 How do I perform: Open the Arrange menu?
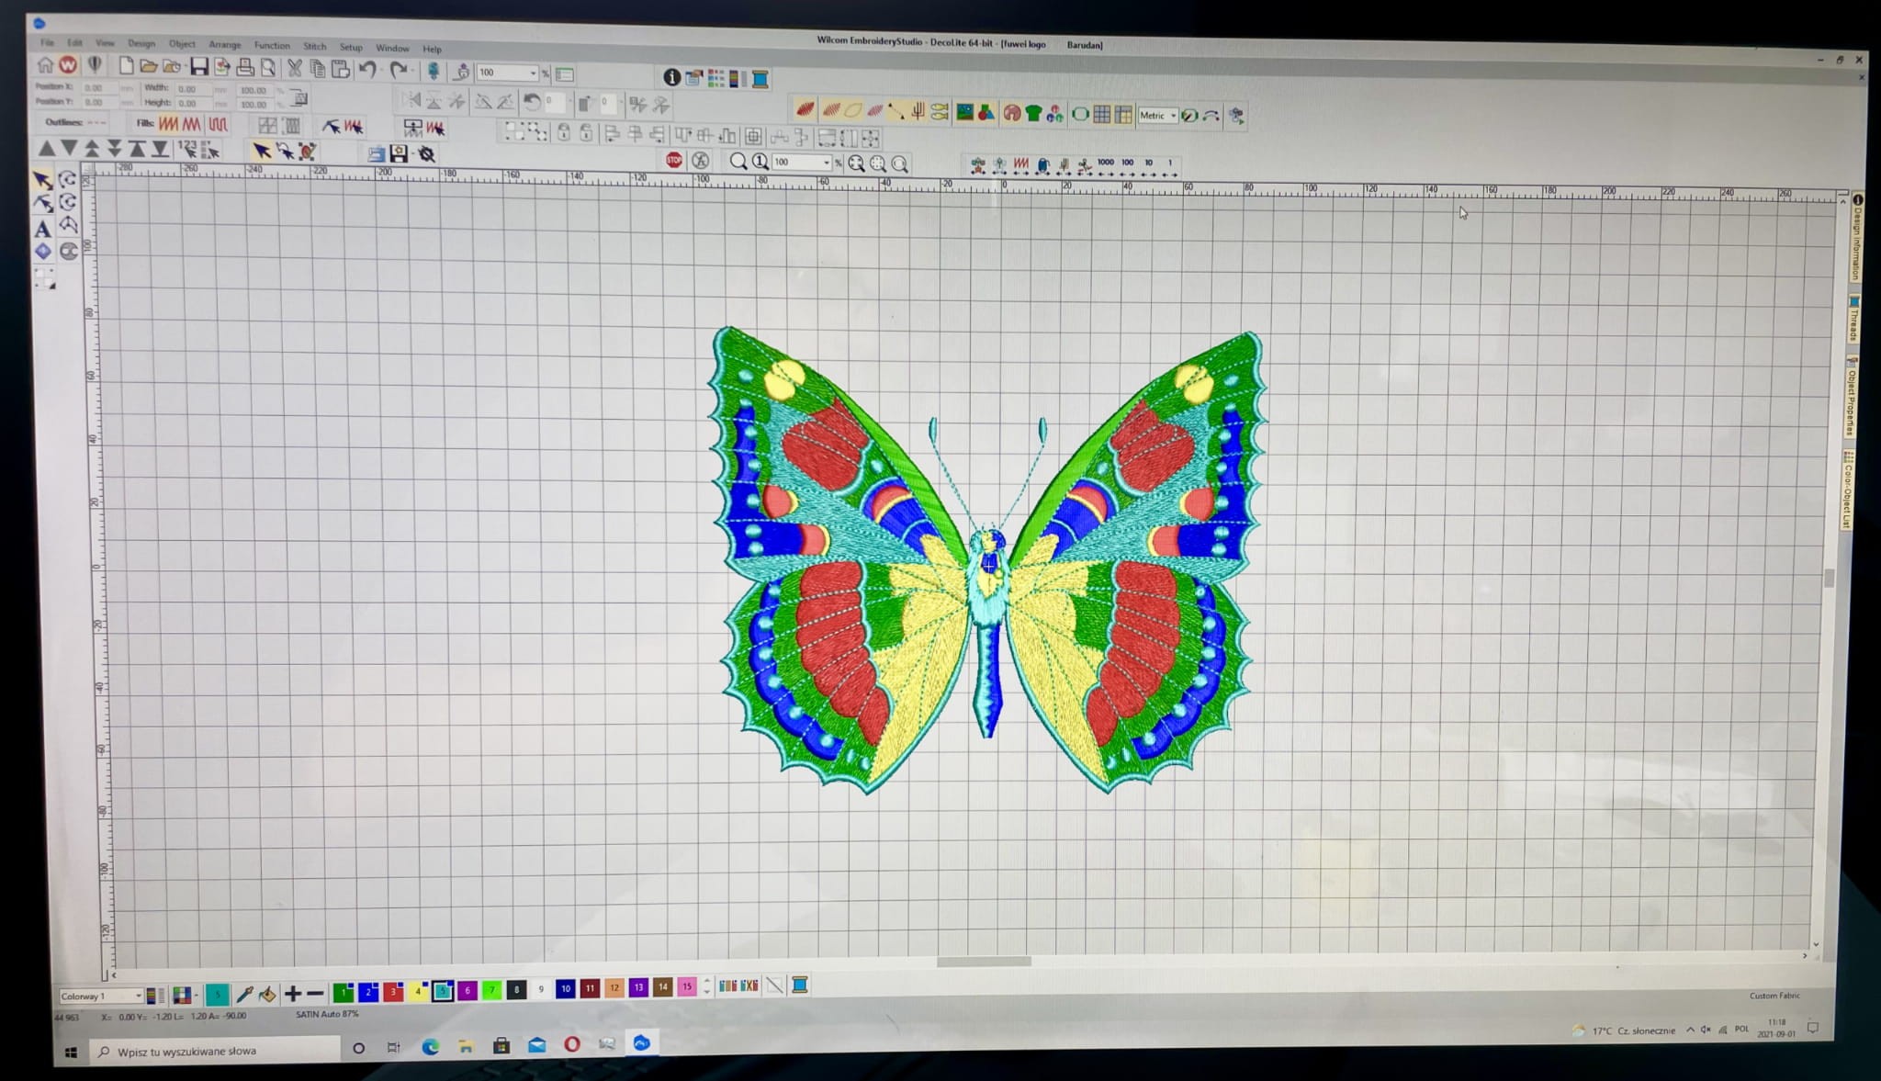click(224, 45)
